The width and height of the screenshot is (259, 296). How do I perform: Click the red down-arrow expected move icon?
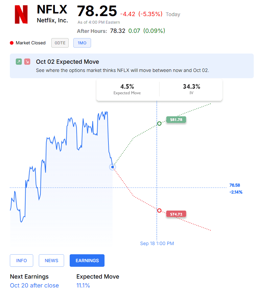click(x=27, y=61)
